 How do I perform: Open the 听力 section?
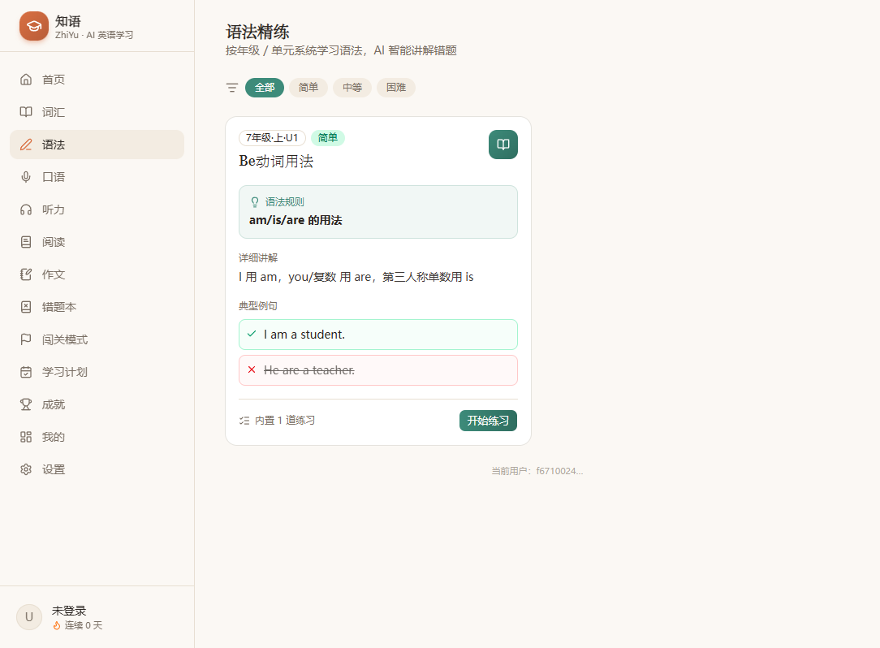click(97, 210)
